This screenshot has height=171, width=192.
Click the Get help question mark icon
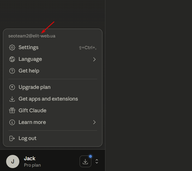tap(12, 71)
